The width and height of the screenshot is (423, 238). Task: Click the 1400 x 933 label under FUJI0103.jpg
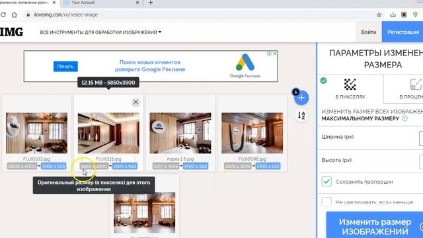pyautogui.click(x=54, y=166)
